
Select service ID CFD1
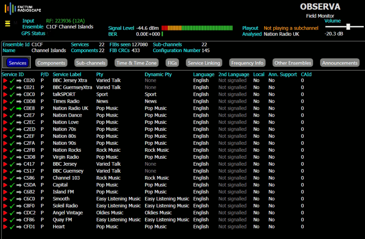coord(29,227)
